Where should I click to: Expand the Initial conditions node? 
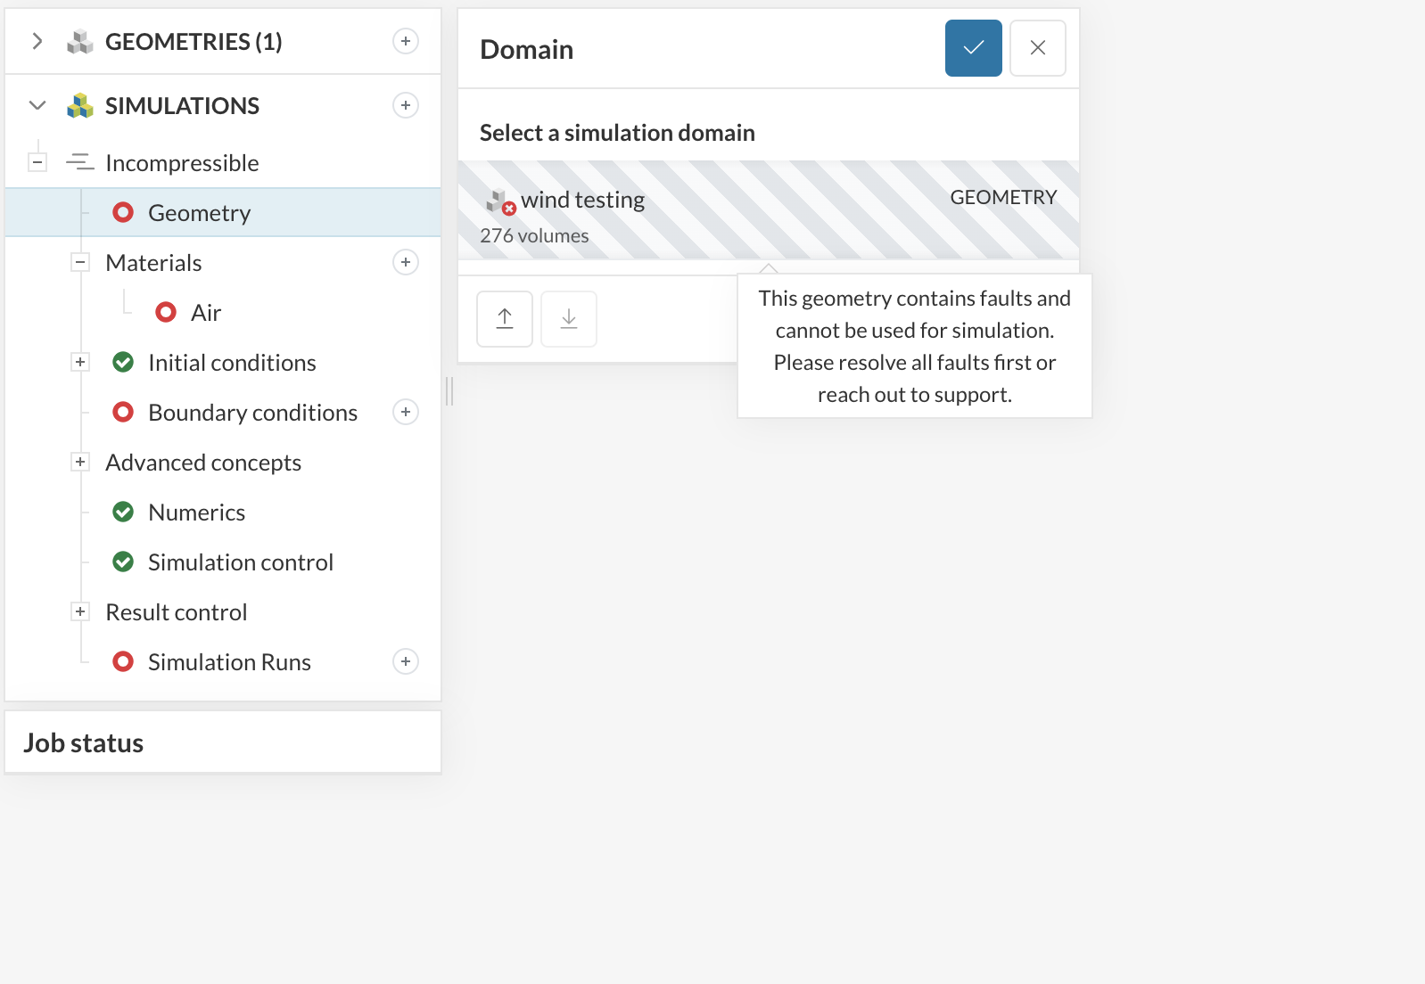[x=80, y=362]
